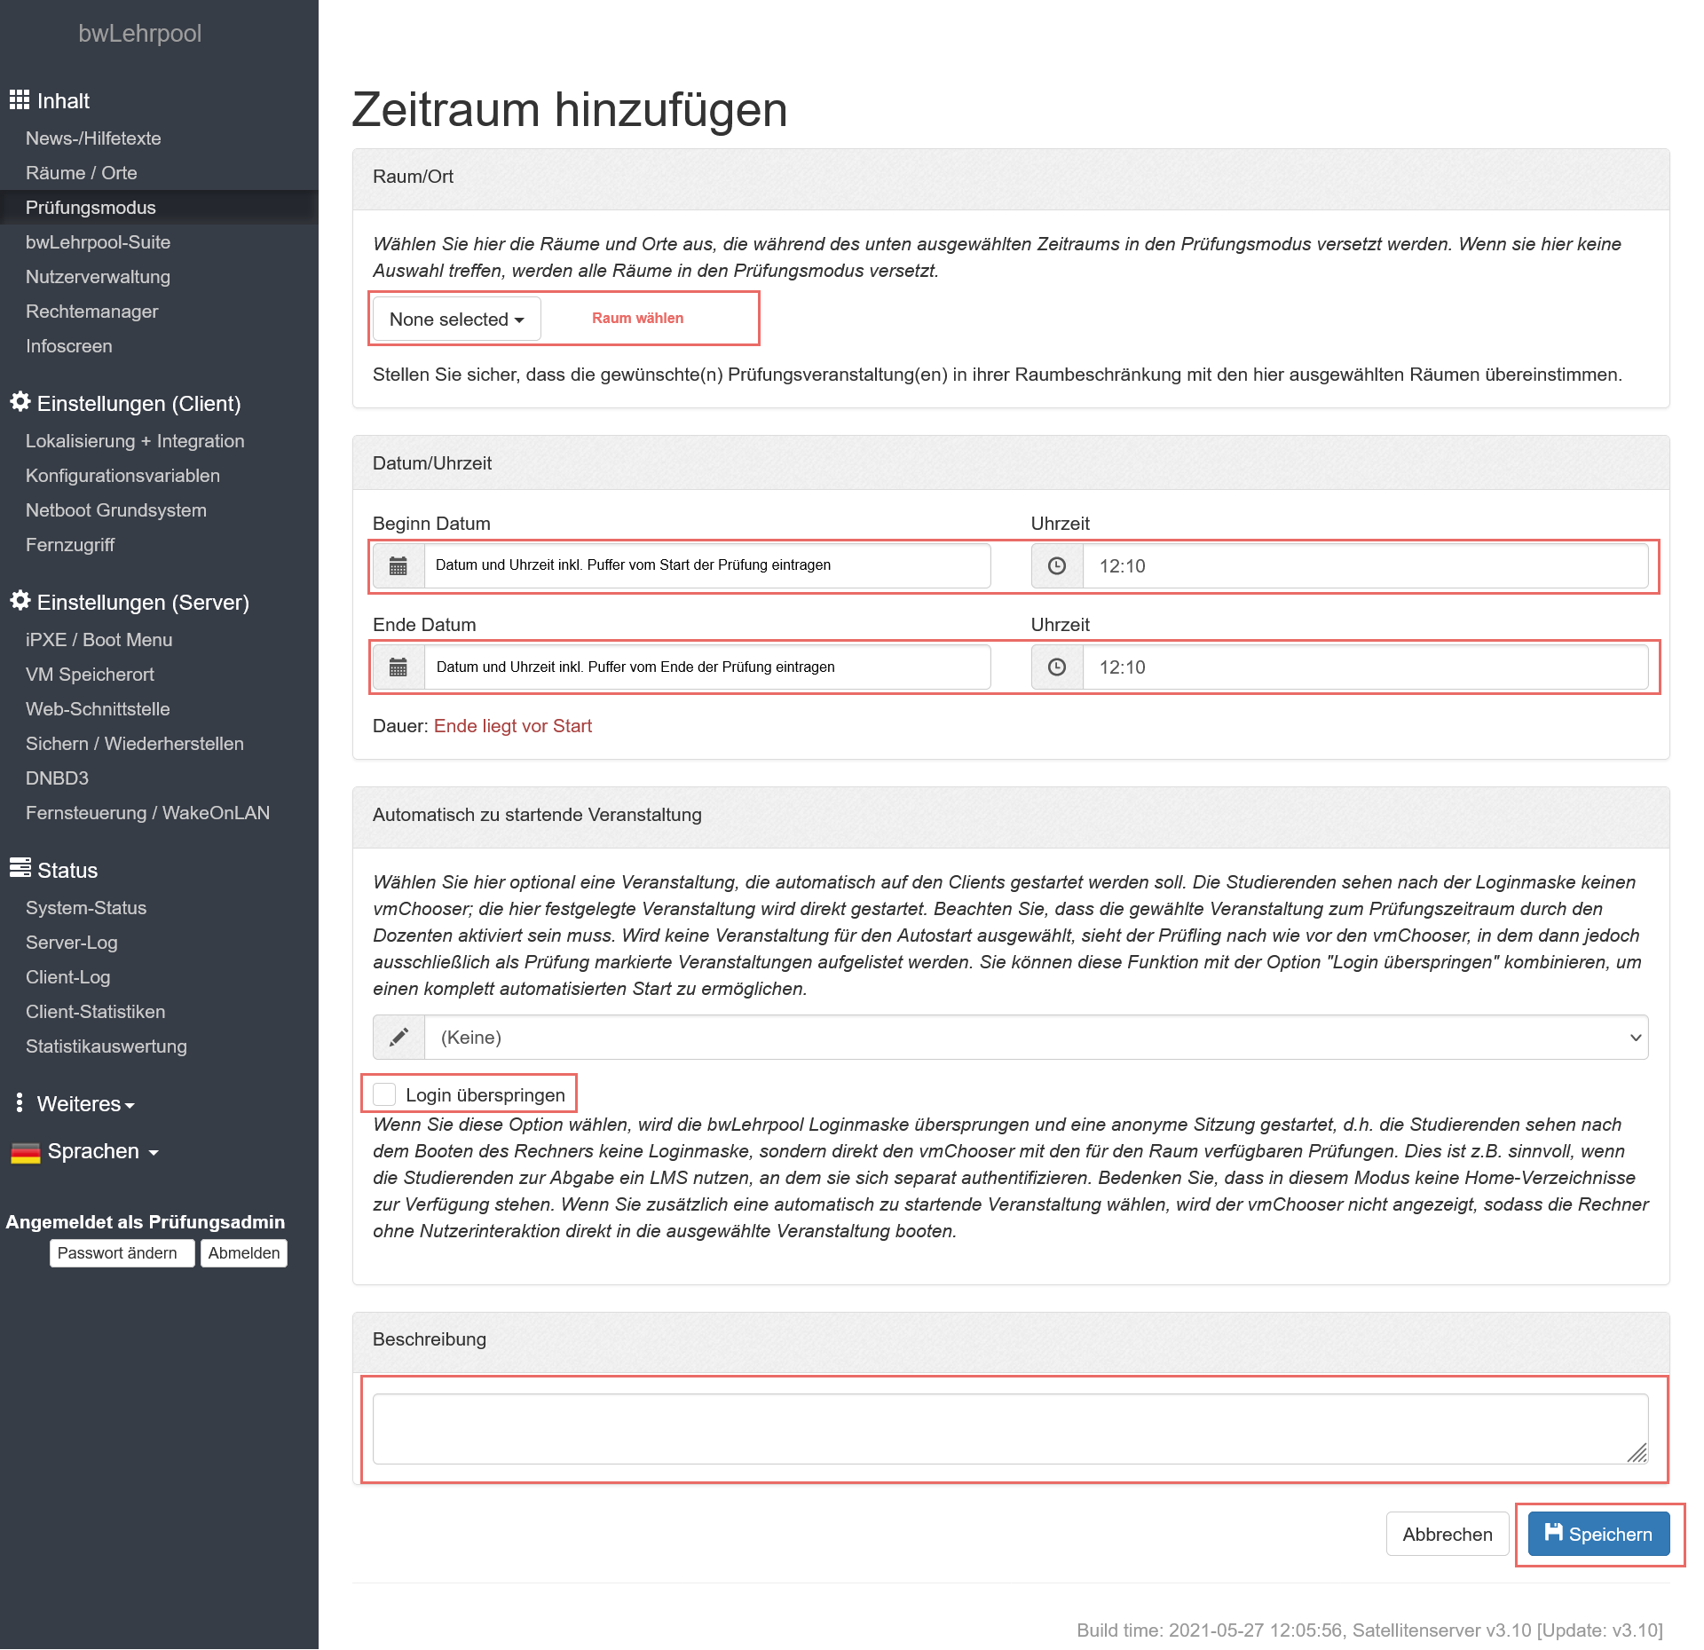
Task: View Client-Statistiken
Action: pos(96,1012)
